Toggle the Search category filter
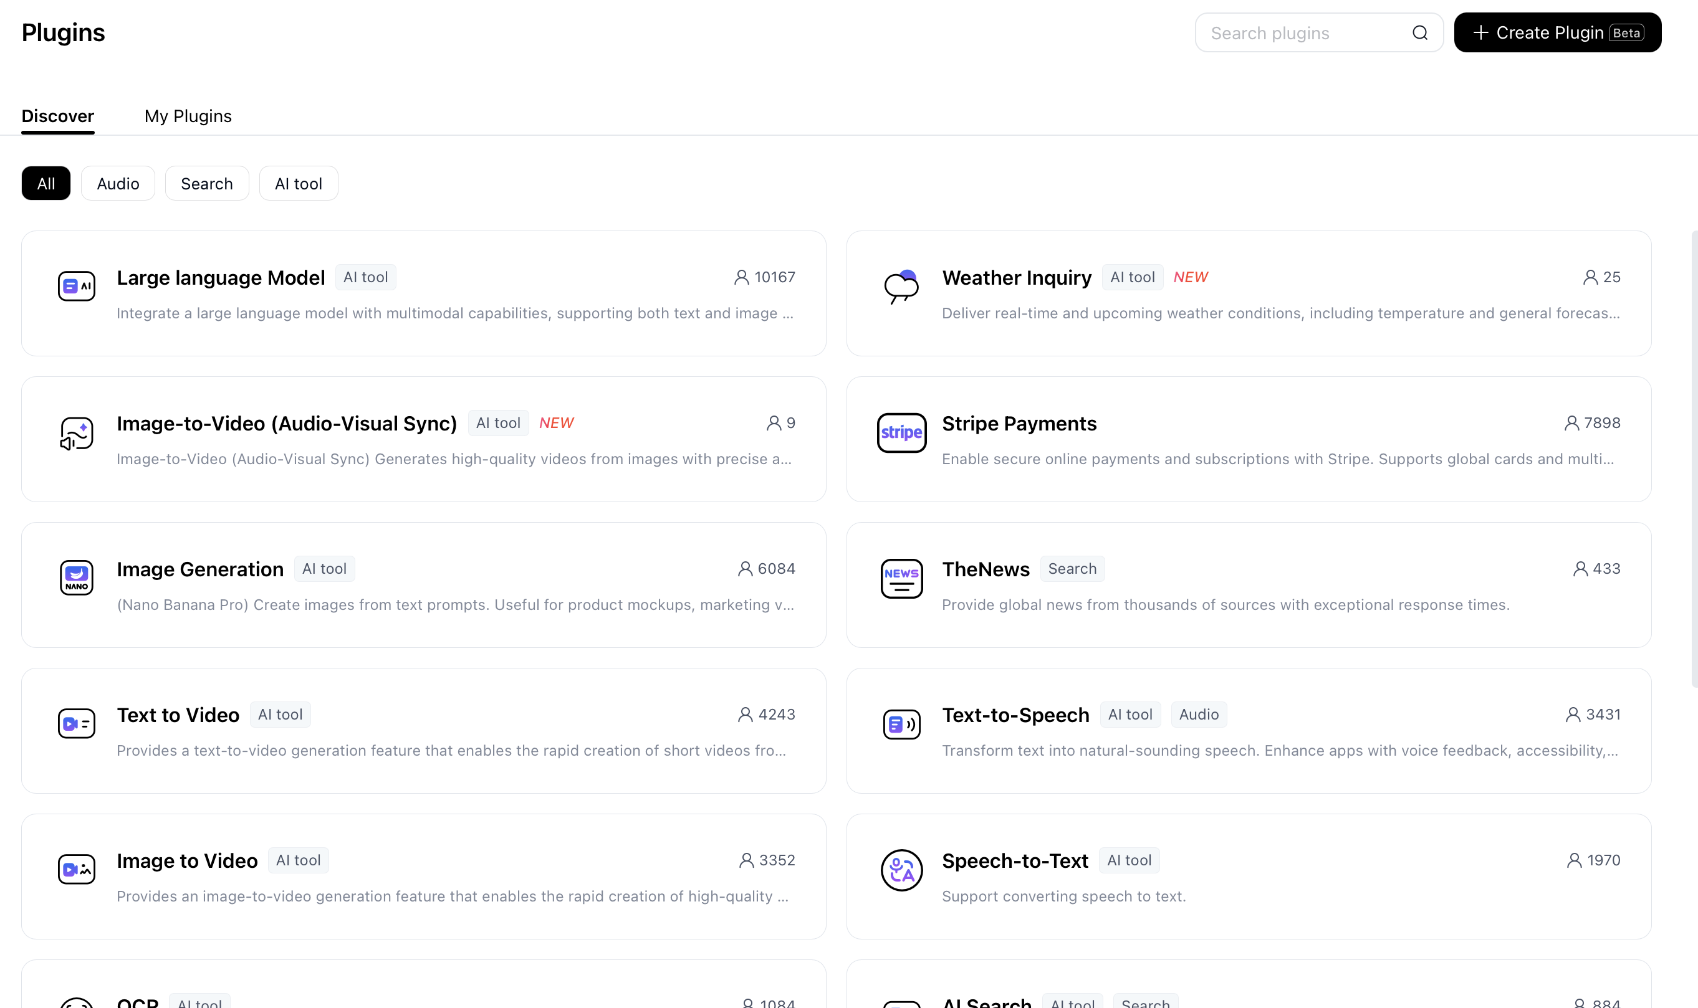Screen dimensions: 1698x1008 click(206, 183)
